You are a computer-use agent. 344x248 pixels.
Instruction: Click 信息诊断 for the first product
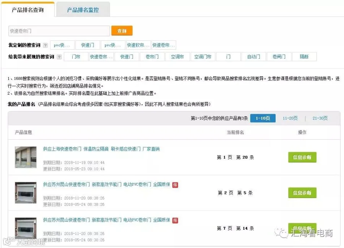[302, 157]
